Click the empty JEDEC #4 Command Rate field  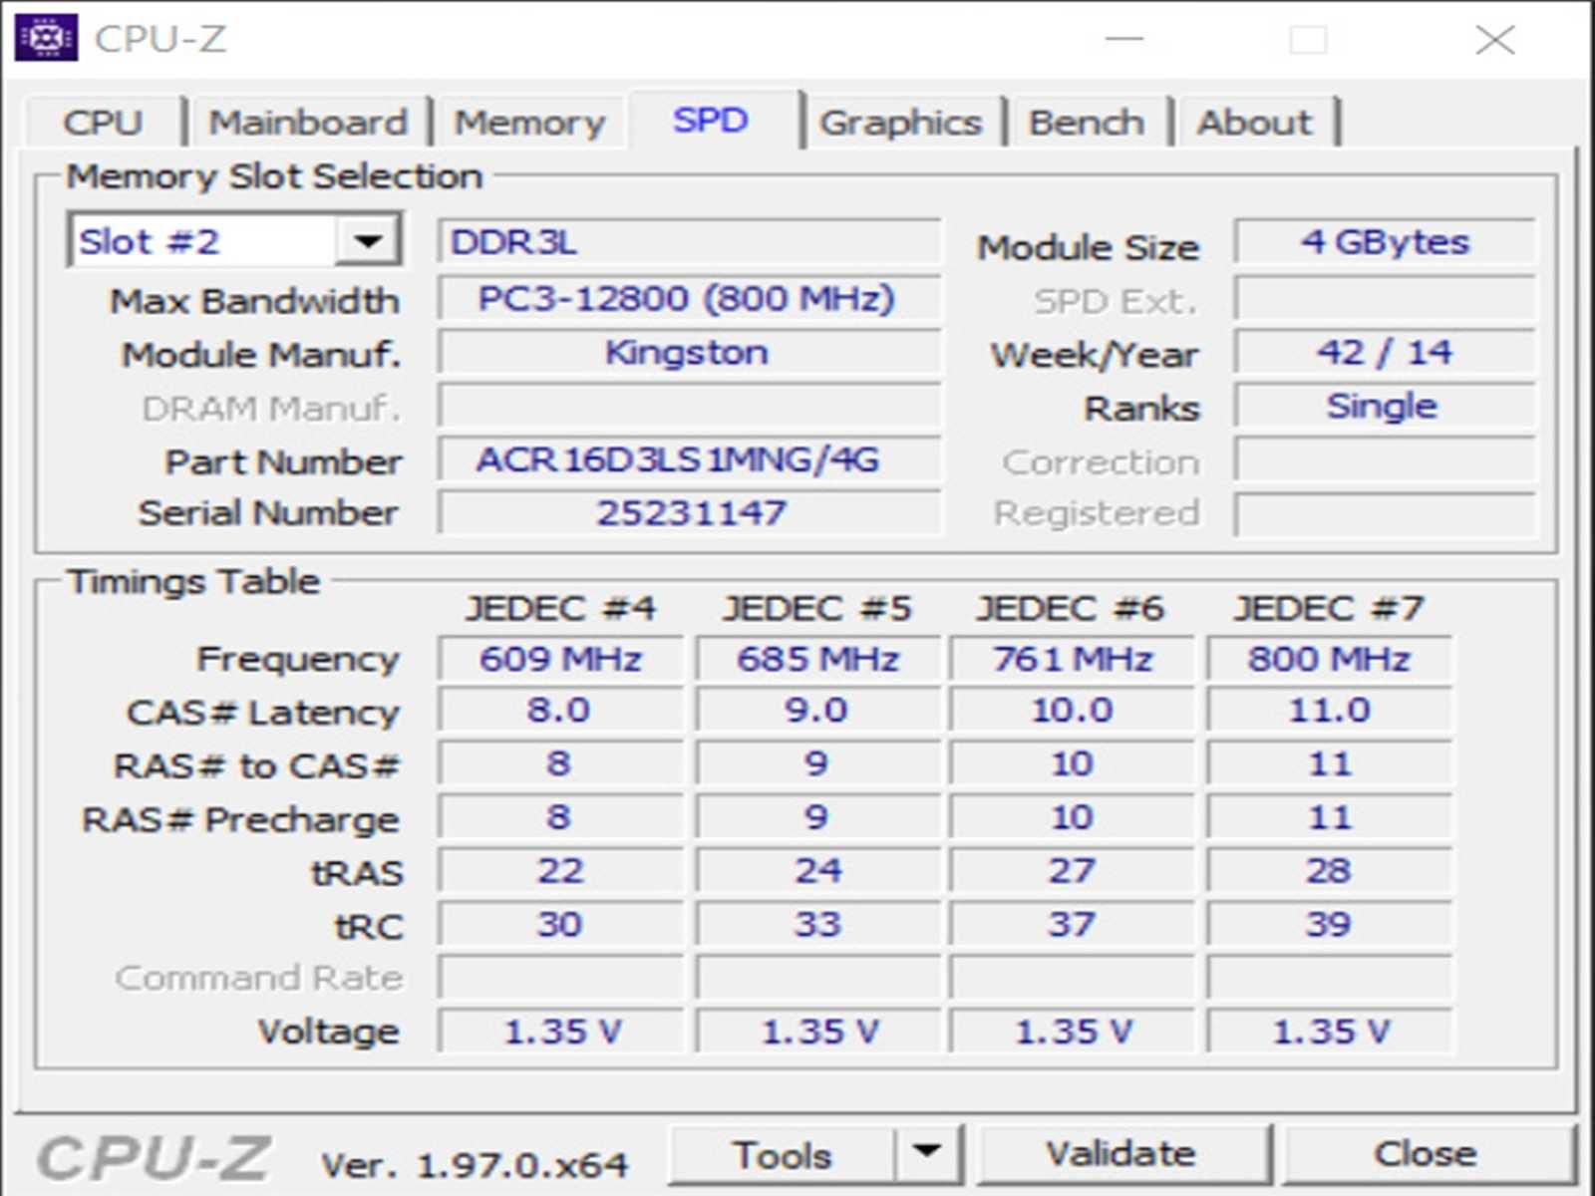(560, 978)
